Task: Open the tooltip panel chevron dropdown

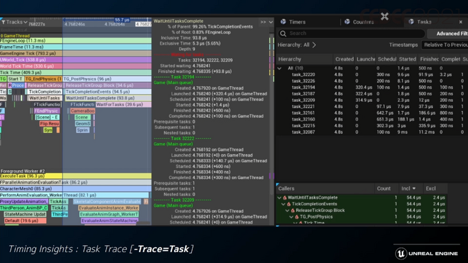Action: tap(270, 22)
